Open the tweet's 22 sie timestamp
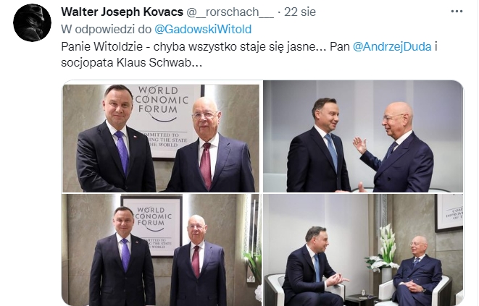The height and width of the screenshot is (306, 479). coord(300,12)
